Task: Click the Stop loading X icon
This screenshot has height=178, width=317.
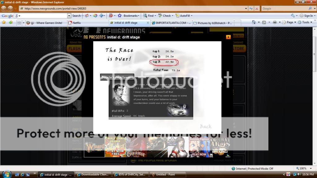Action: pyautogui.click(x=257, y=9)
